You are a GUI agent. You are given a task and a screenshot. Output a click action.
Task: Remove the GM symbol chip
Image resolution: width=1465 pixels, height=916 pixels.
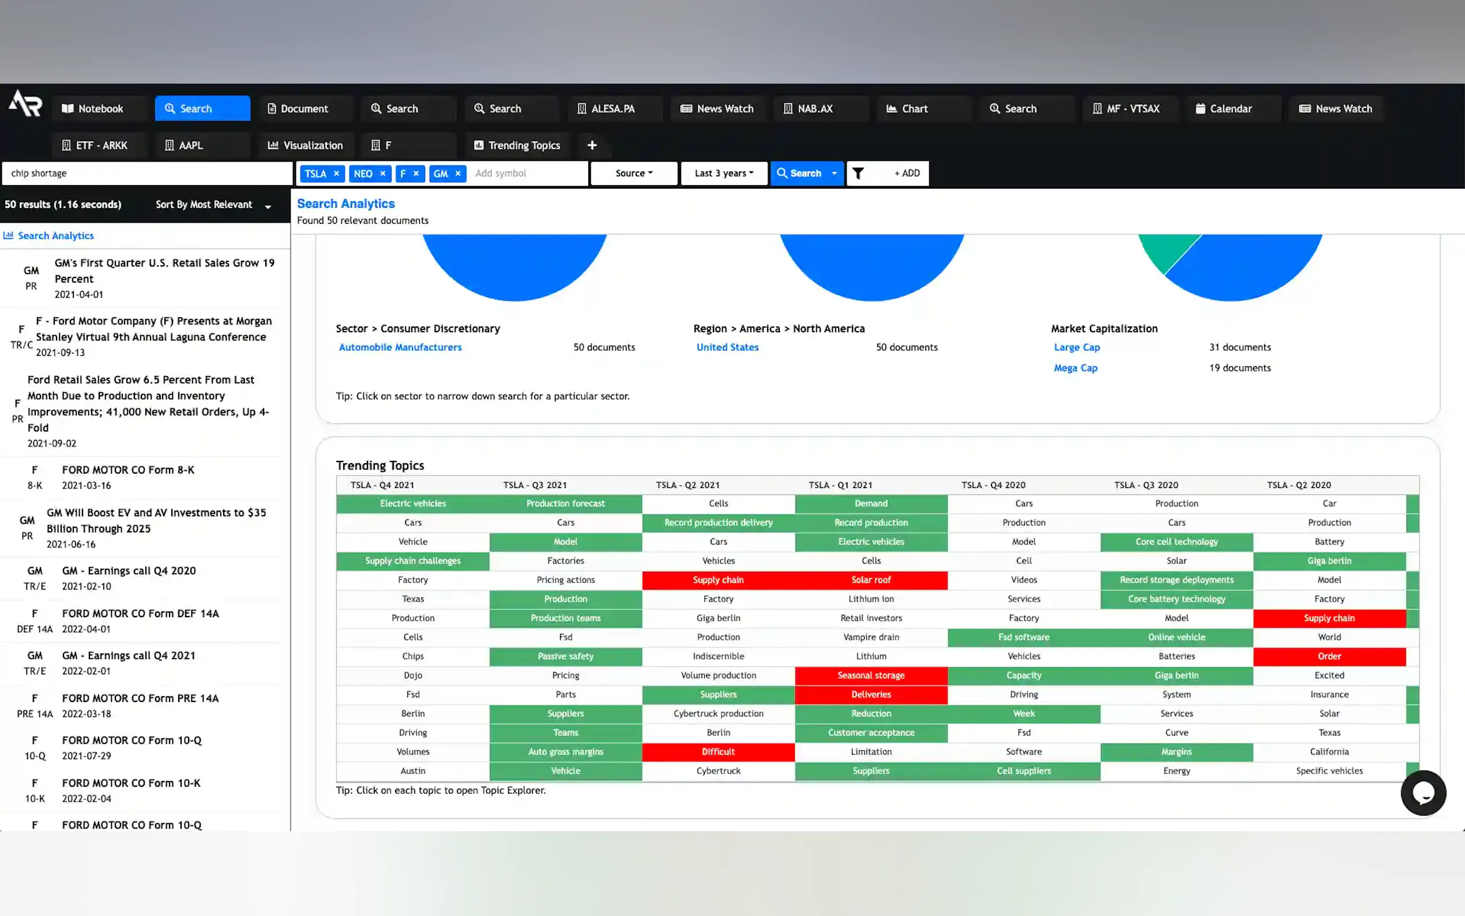click(x=458, y=173)
